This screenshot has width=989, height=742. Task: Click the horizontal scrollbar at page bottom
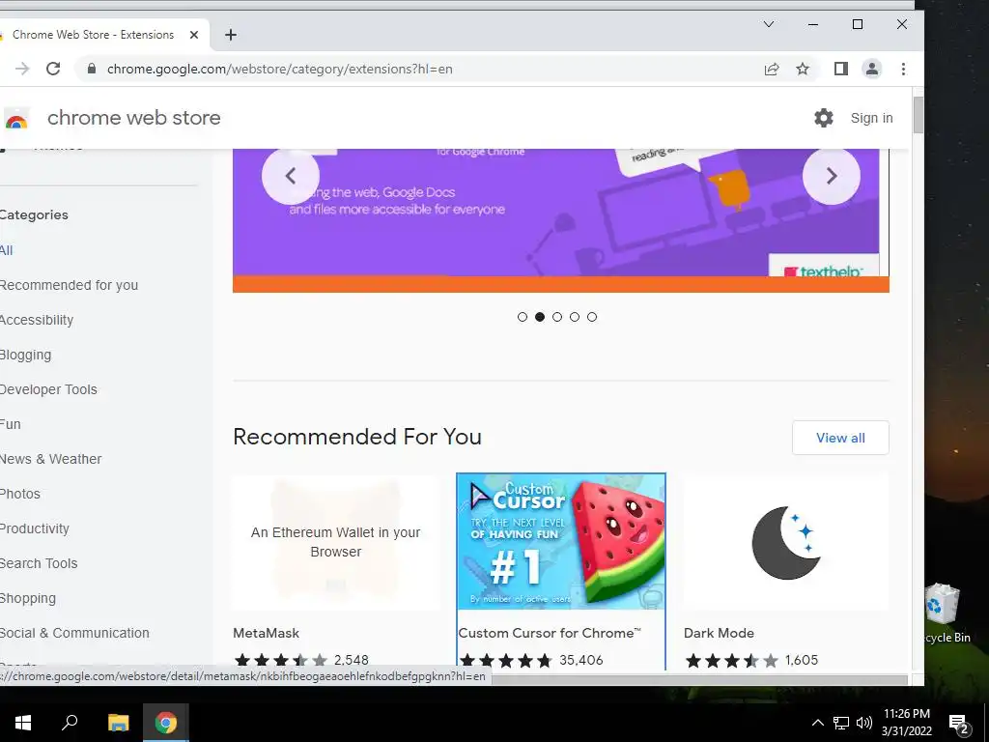[x=699, y=679]
